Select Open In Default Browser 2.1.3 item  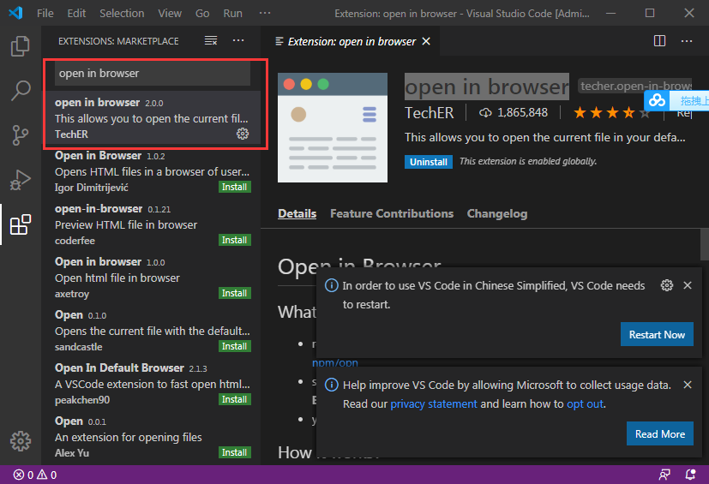pos(153,383)
